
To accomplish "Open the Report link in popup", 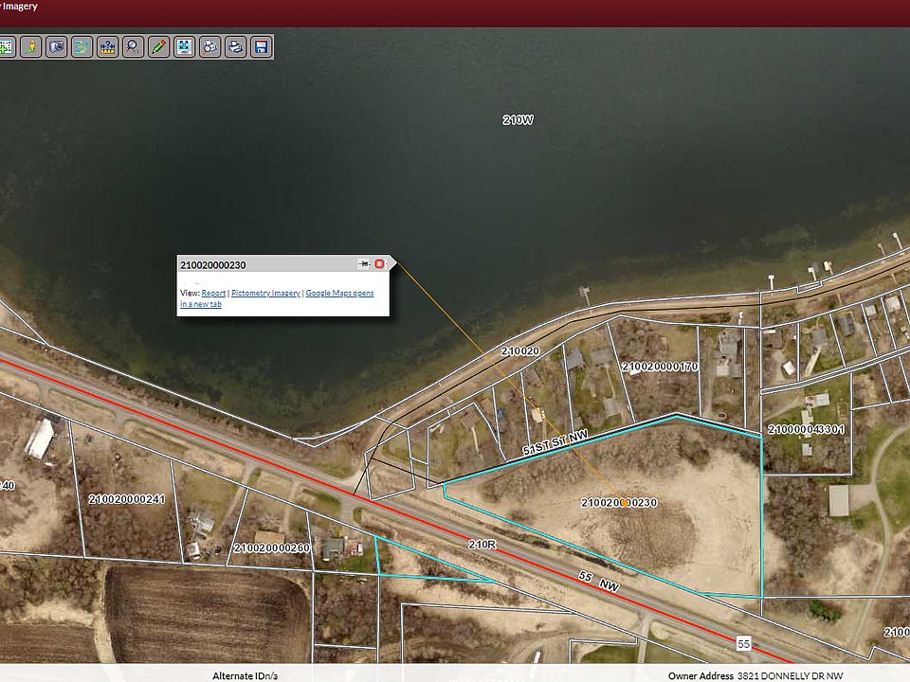I will [x=213, y=294].
